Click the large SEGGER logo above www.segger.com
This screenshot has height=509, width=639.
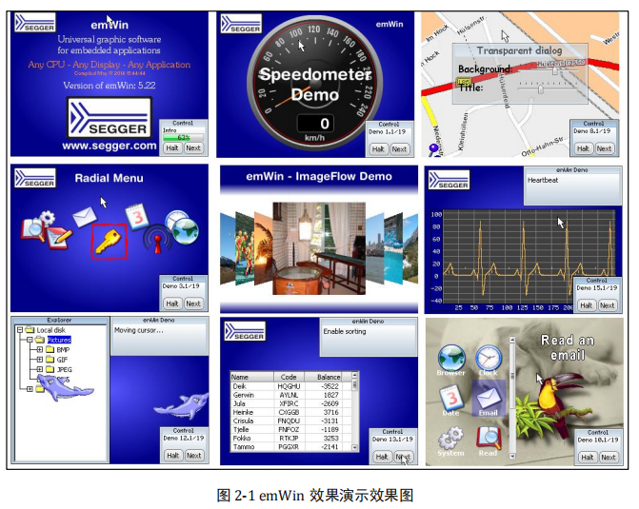click(110, 118)
